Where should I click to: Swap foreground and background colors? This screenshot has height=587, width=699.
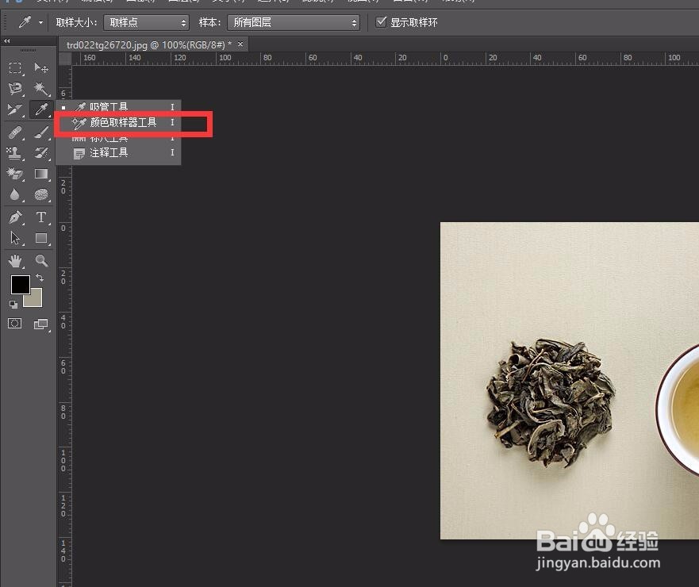click(x=40, y=278)
